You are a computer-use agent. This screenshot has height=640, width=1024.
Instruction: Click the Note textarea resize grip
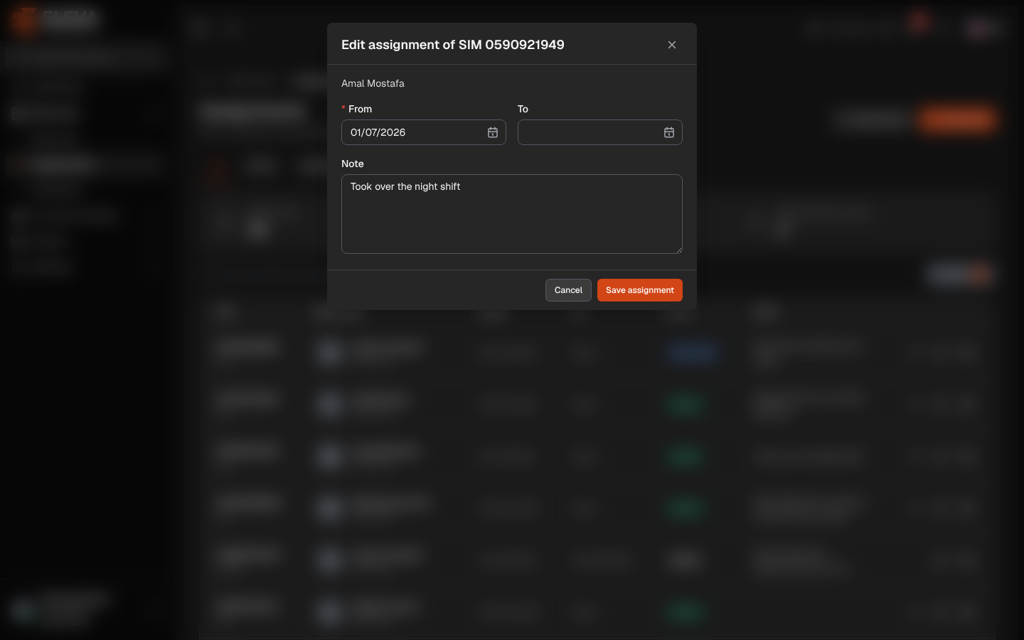(x=678, y=250)
